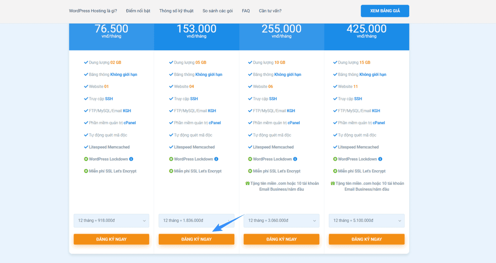Image resolution: width=496 pixels, height=263 pixels.
Task: Click plus icon before WordPress Lockdown, 15 GB plan
Action: (335, 159)
